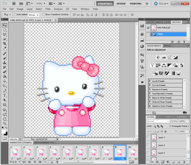Expand Hue/Saturation Presets list
Screen dimensions: 191x165
150,93
